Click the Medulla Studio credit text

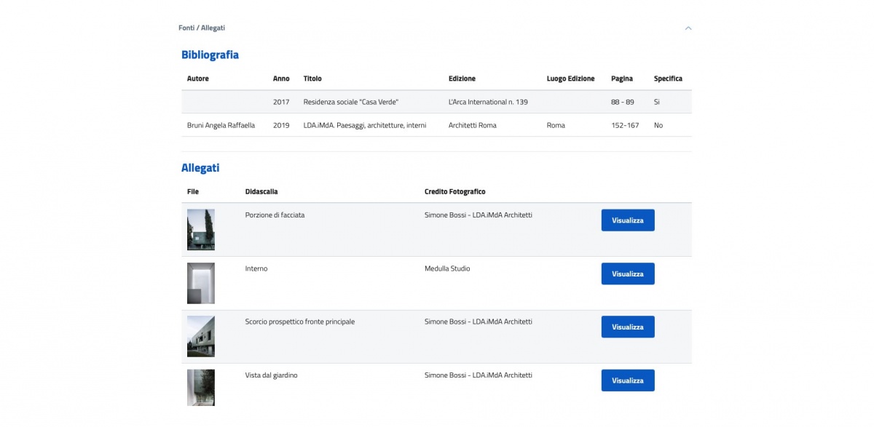click(447, 268)
